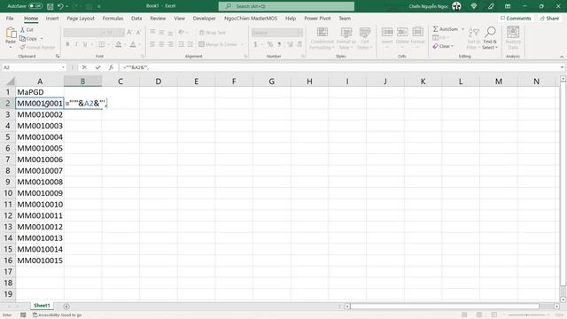Image resolution: width=567 pixels, height=319 pixels.
Task: Open Sort & Filter menu
Action: pyautogui.click(x=473, y=38)
